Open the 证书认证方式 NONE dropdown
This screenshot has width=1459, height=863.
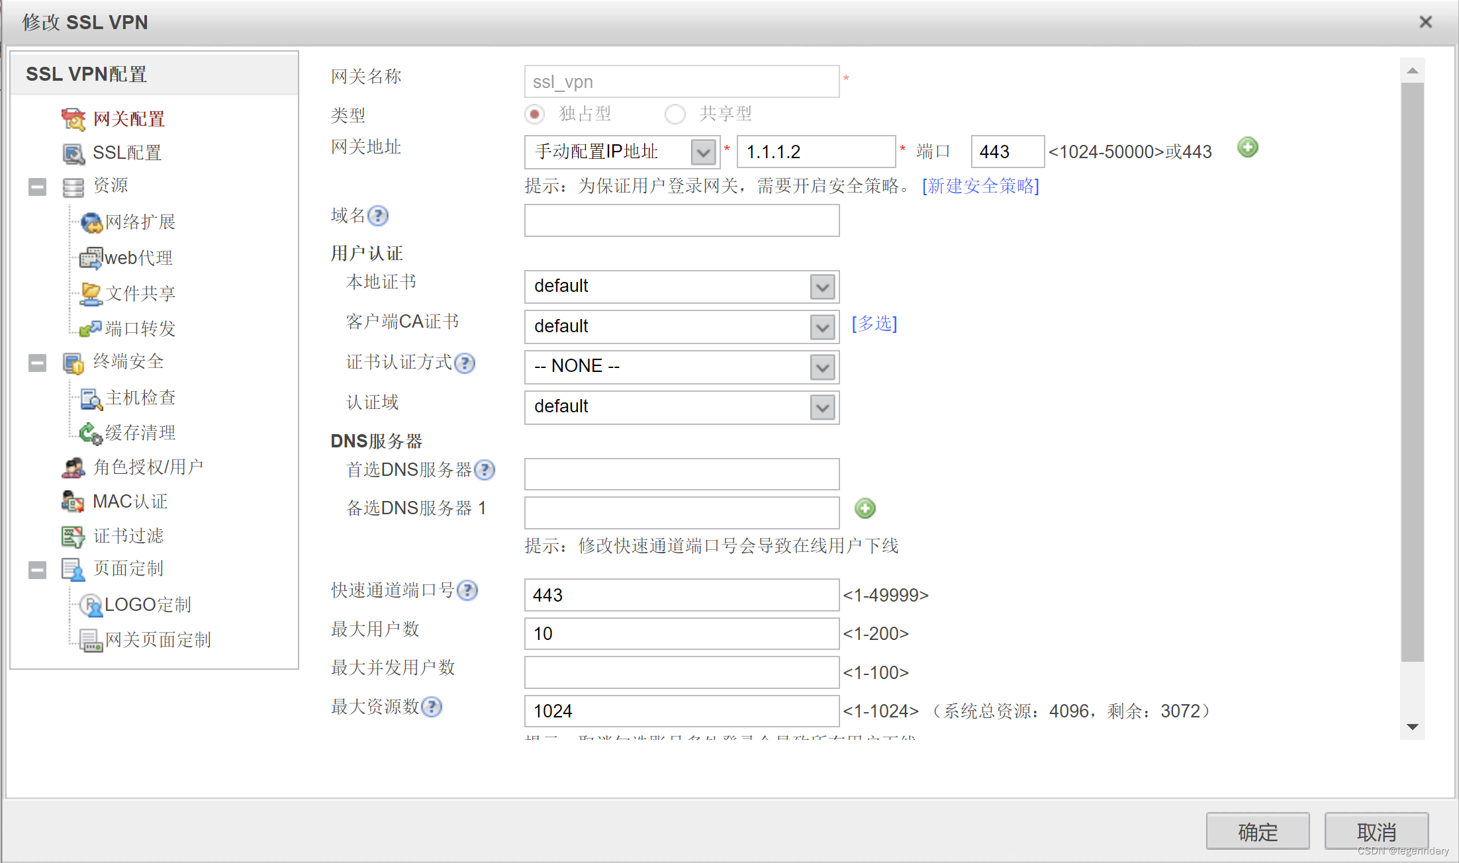coord(822,367)
